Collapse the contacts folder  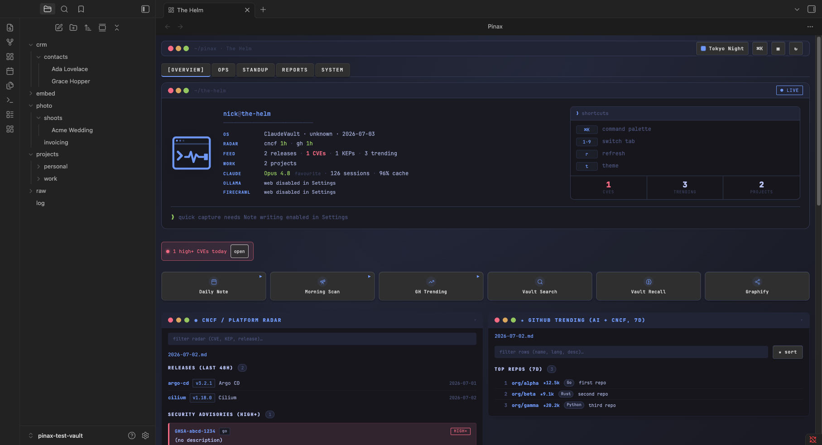pyautogui.click(x=38, y=57)
